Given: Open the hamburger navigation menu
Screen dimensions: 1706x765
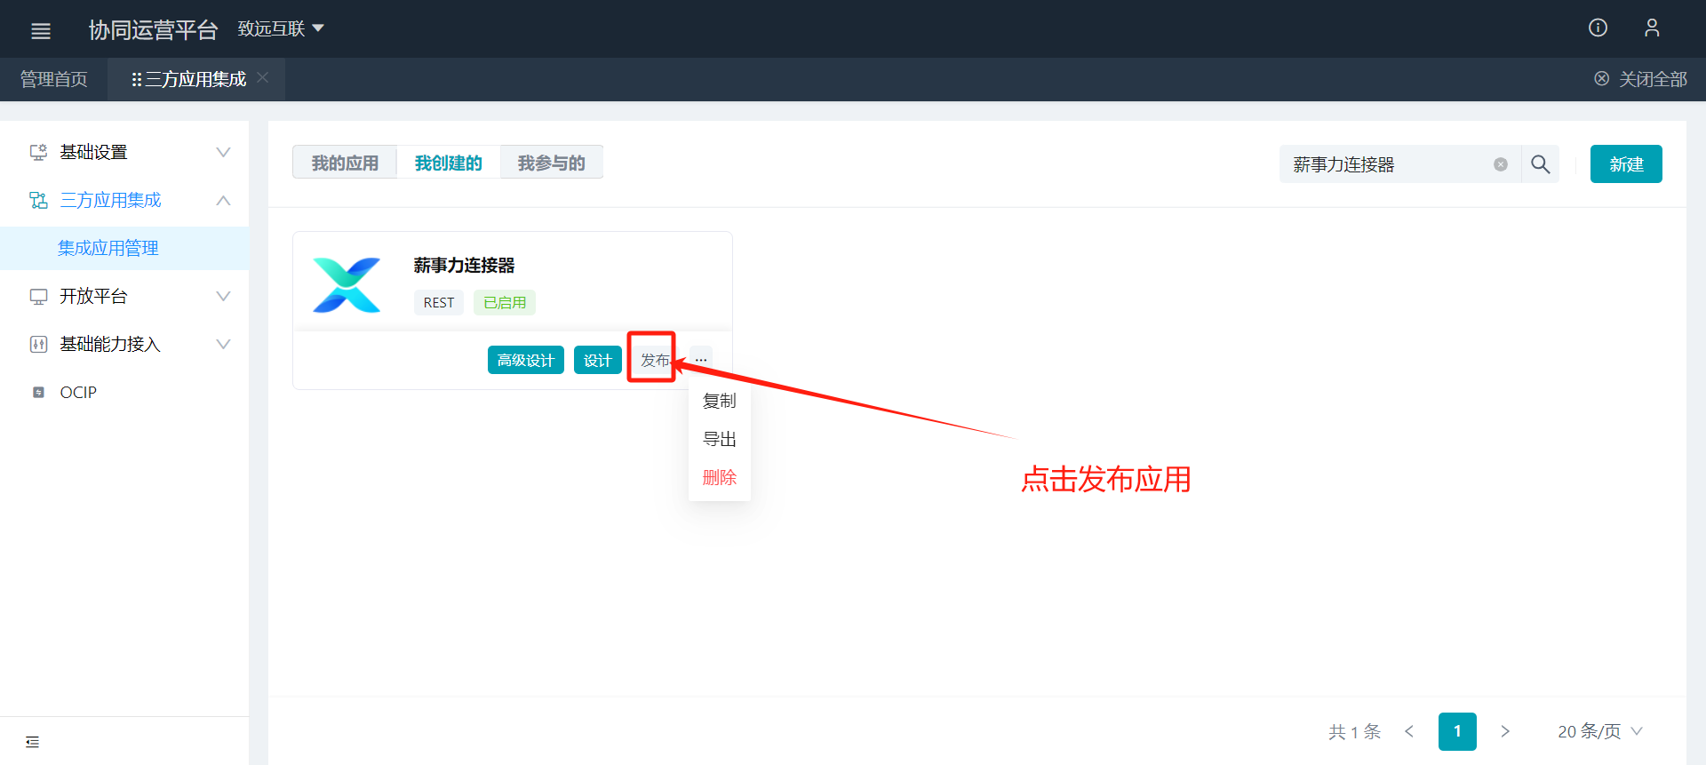Looking at the screenshot, I should pos(41,31).
